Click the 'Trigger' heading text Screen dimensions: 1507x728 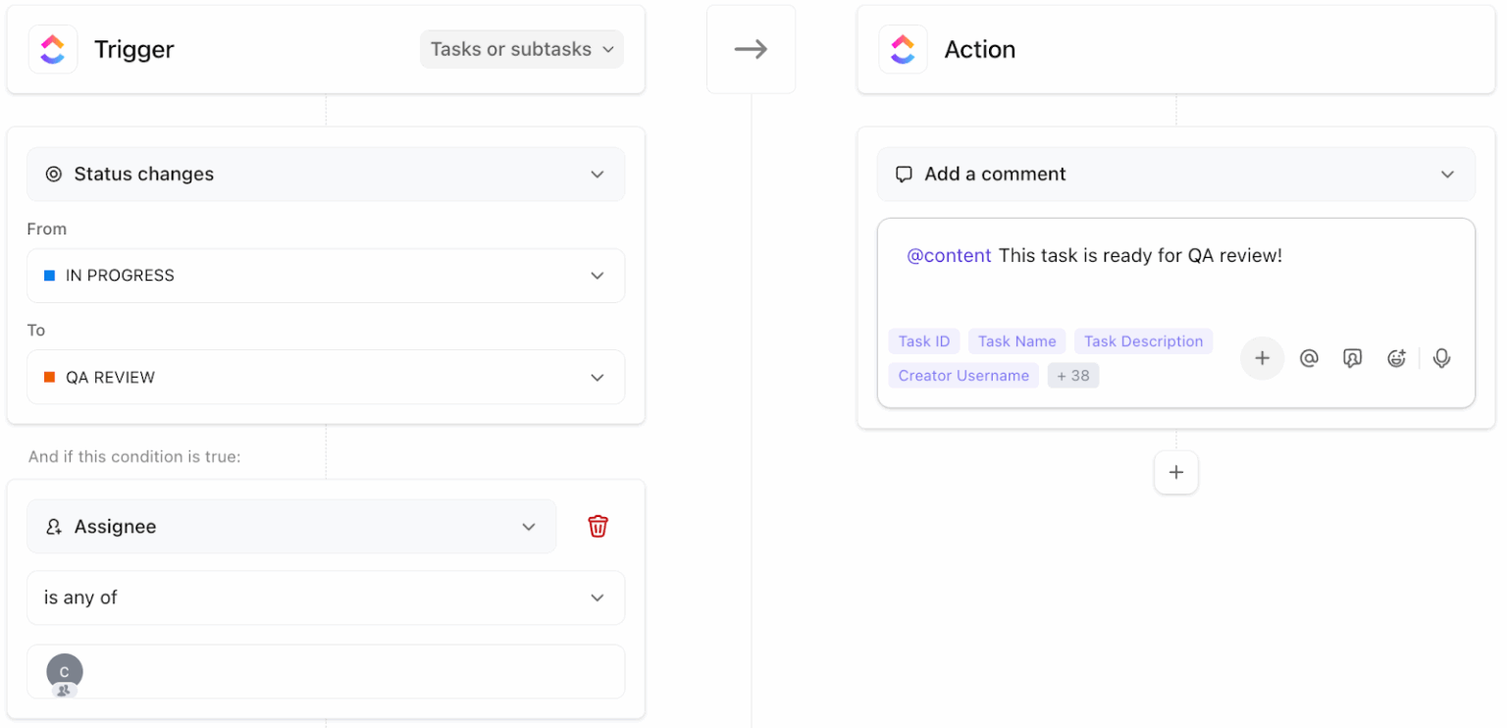click(134, 49)
